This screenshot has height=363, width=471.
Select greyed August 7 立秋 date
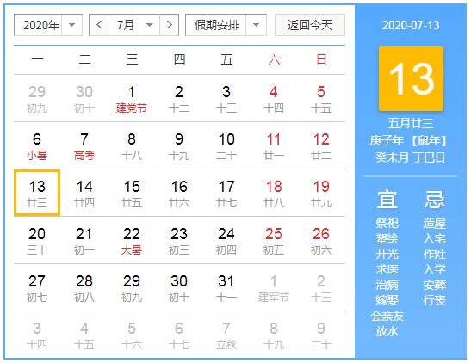226,335
